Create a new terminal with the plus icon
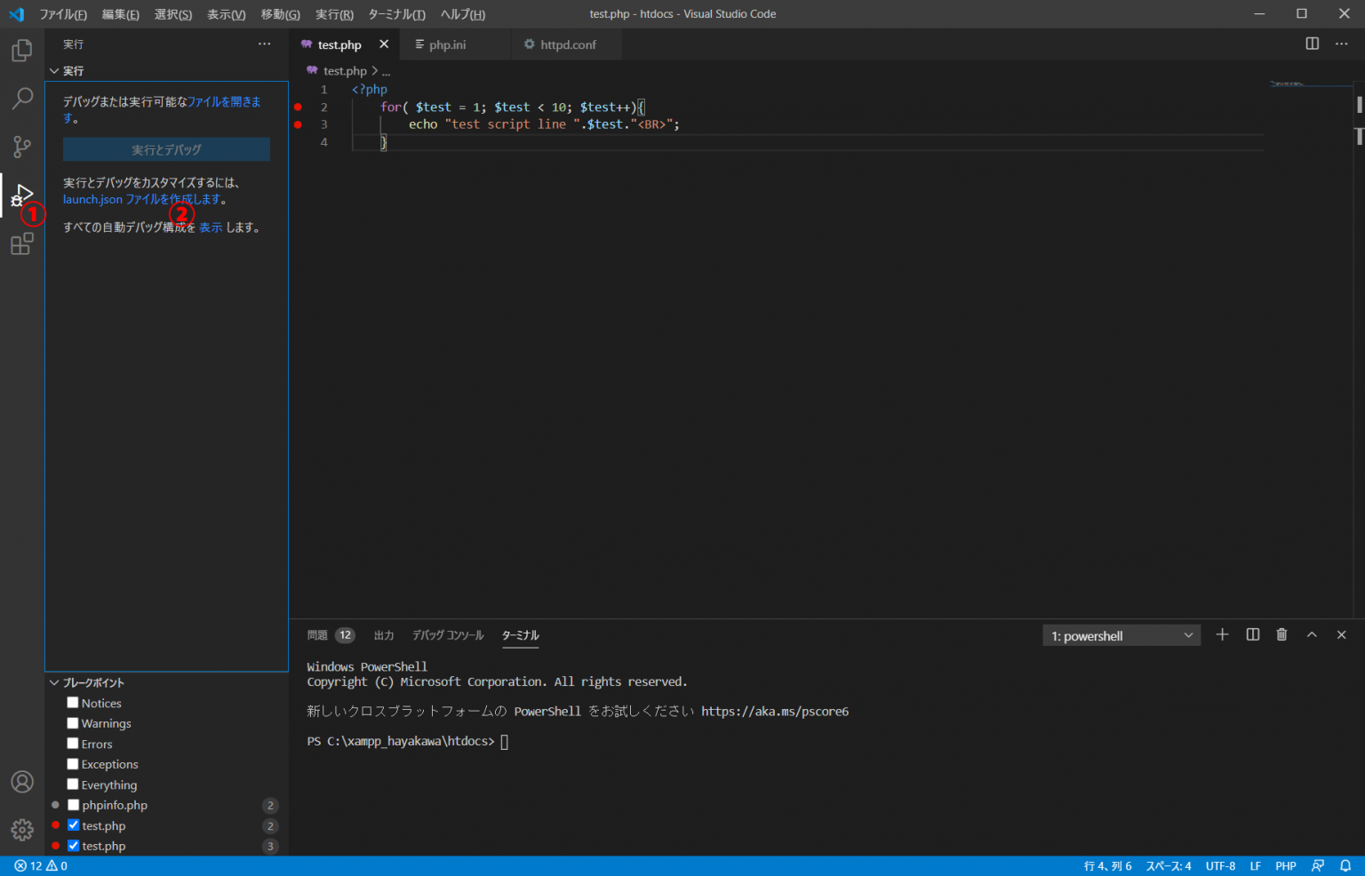 coord(1222,634)
